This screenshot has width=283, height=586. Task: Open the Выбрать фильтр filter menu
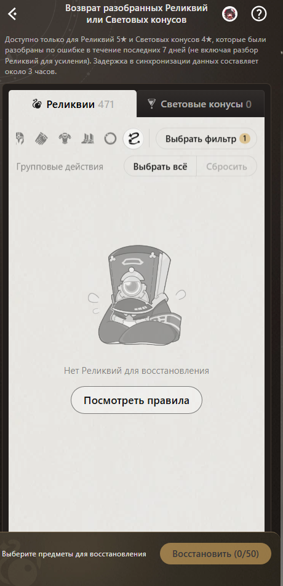[x=206, y=139]
